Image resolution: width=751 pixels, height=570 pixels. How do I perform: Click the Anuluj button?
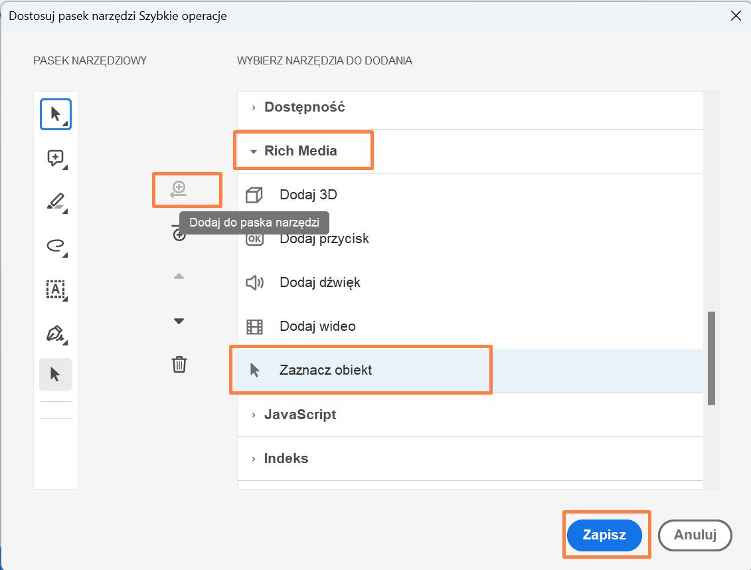695,535
